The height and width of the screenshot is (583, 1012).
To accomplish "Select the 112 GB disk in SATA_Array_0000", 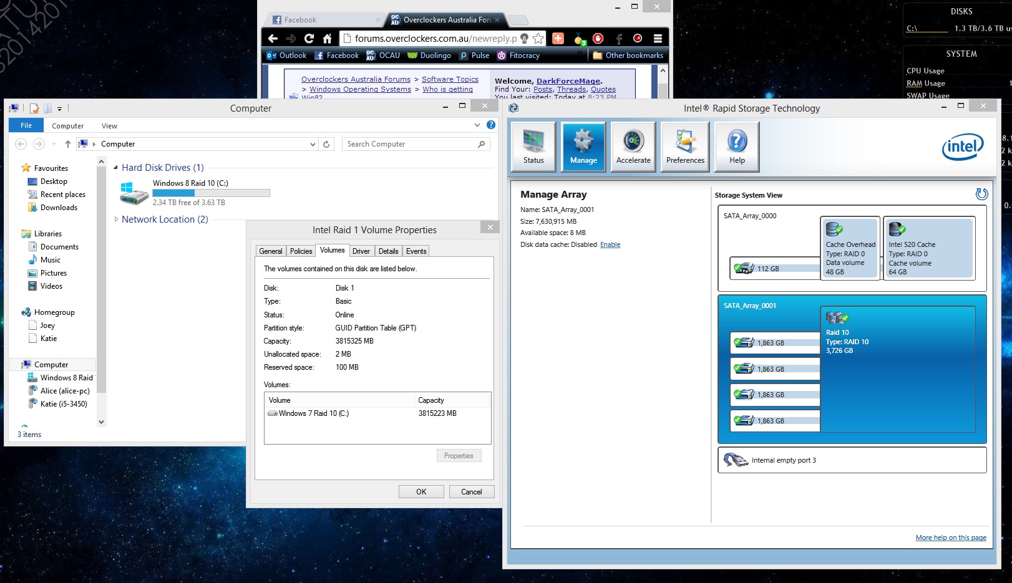I will (775, 269).
